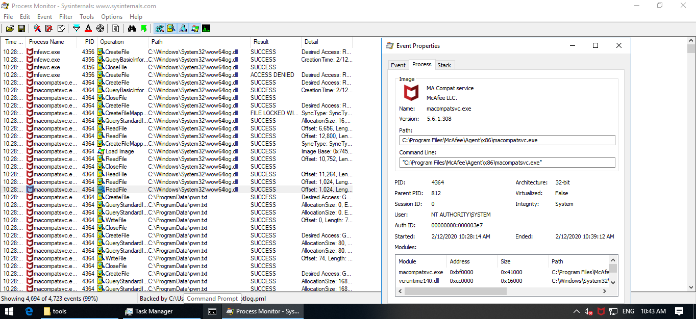Select the macompatsvc.exe module row in Modules
The image size is (696, 319).
[x=503, y=272]
